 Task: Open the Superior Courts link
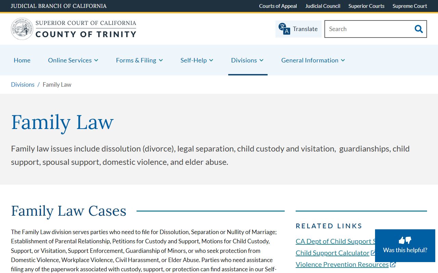click(366, 6)
